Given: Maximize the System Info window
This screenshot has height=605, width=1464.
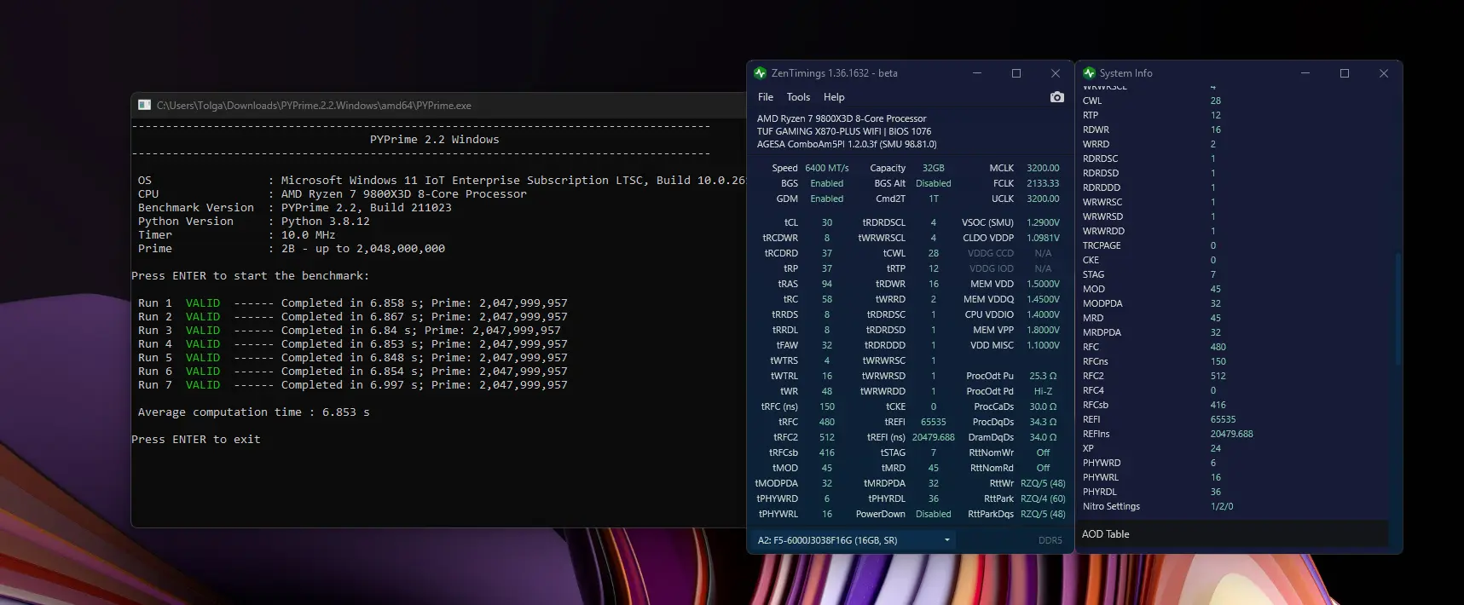Looking at the screenshot, I should pos(1345,73).
